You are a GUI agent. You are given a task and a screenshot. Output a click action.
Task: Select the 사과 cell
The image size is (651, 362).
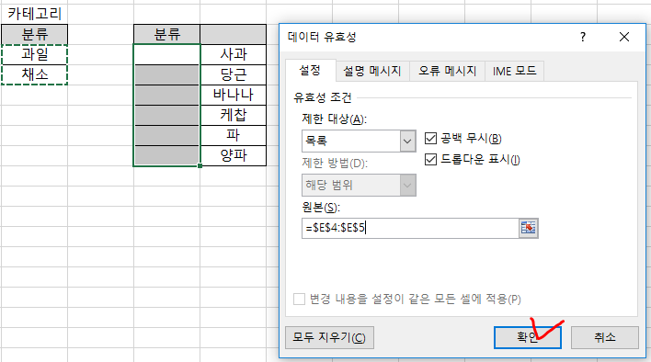234,54
